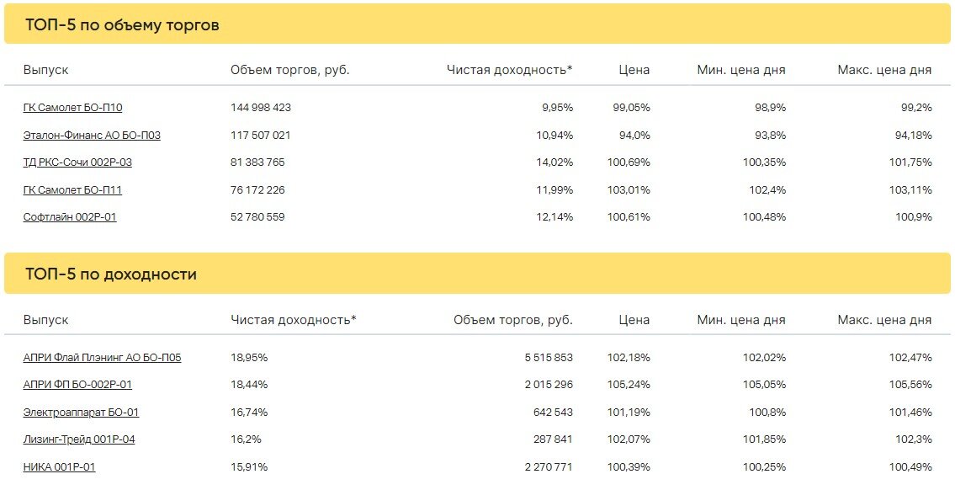Click the Макс. цена дня column header in bottom table
955x490 pixels.
click(884, 320)
